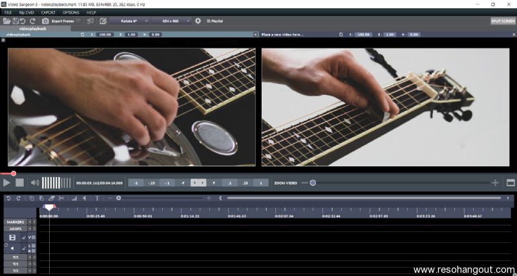Screen dimensions: 517x276
Task: Click the copy icon in right video header
Action: (341, 35)
